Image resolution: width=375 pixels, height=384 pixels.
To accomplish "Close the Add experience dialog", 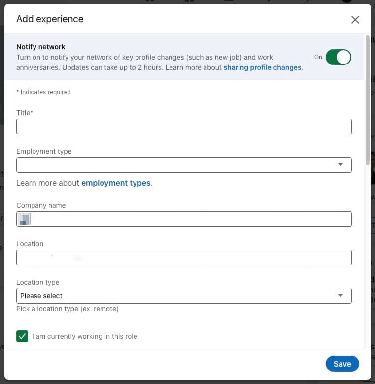I will 355,20.
